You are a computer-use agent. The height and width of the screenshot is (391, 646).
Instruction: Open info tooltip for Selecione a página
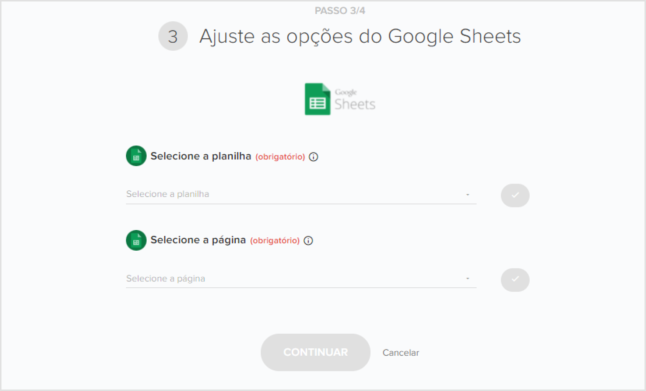pyautogui.click(x=308, y=241)
